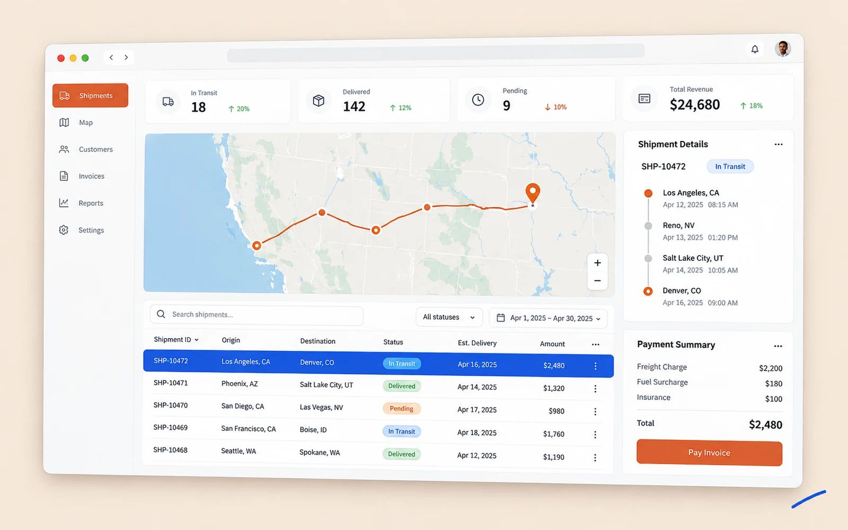848x530 pixels.
Task: Focus the Search shipments field
Action: pyautogui.click(x=257, y=315)
